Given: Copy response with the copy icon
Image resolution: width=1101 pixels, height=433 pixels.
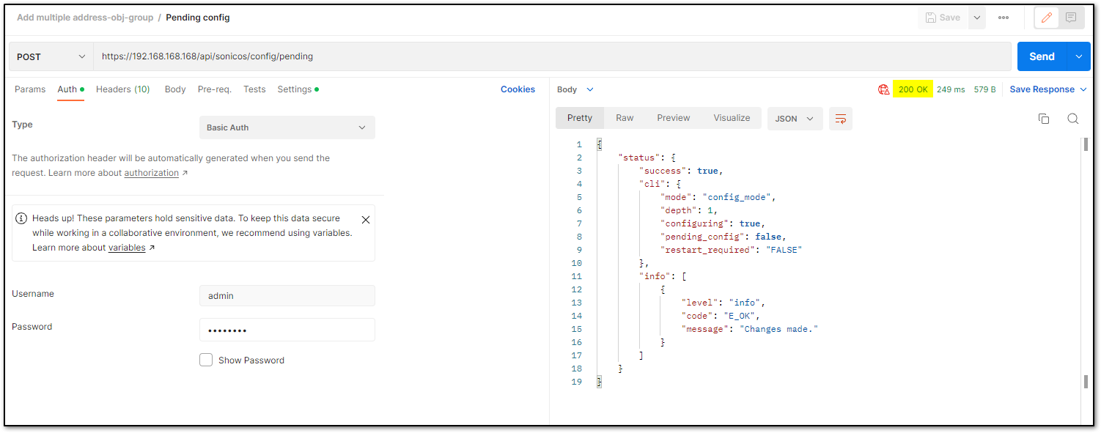Looking at the screenshot, I should tap(1044, 119).
